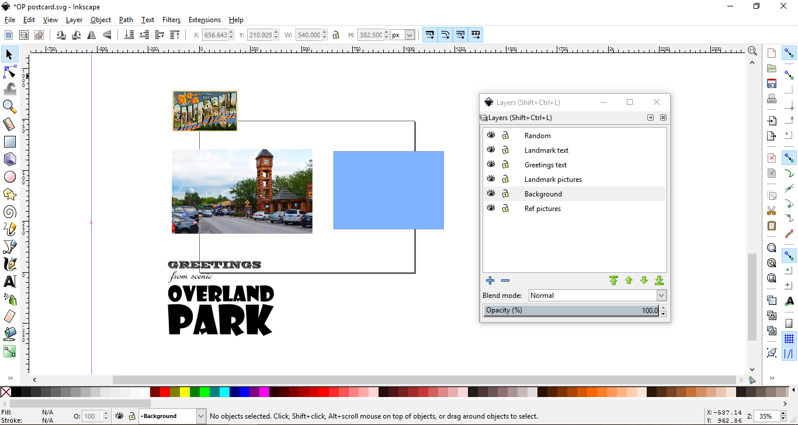The height and width of the screenshot is (425, 798).
Task: Select the Text tool
Action: point(9,282)
